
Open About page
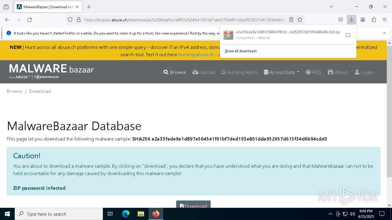(338, 72)
